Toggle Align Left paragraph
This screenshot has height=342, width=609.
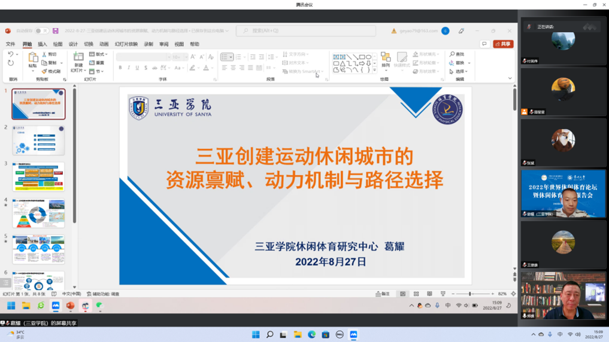click(225, 68)
